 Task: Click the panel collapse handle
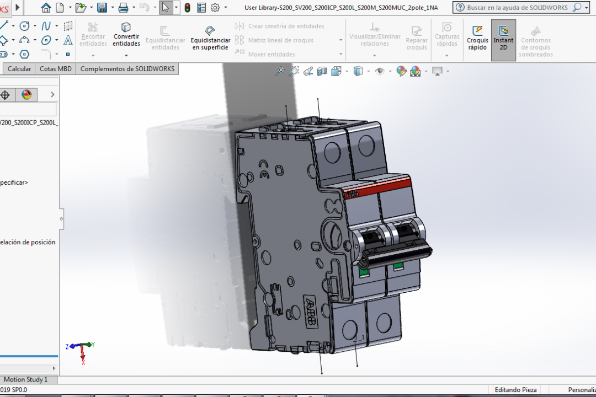pos(61,219)
